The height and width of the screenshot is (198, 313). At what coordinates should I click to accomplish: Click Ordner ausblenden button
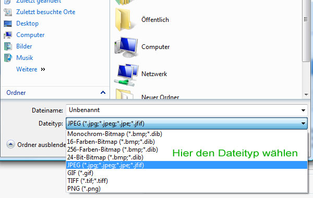pos(36,144)
